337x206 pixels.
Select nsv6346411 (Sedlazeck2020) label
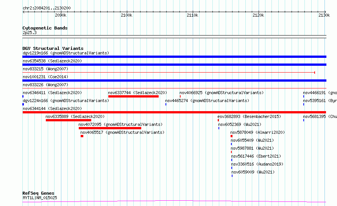coord(52,93)
